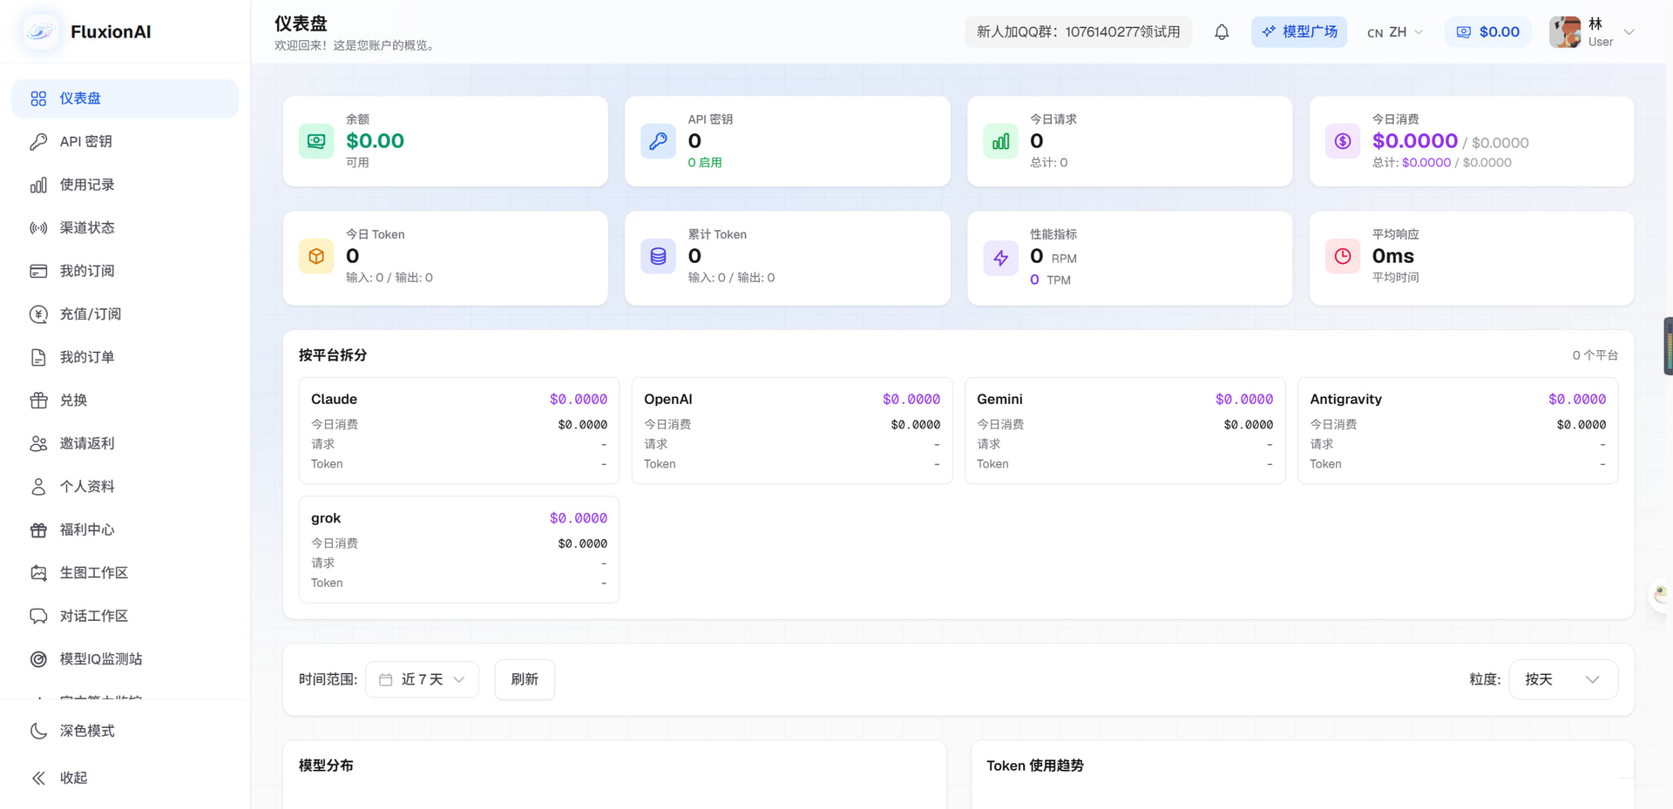Viewport: 1673px width, 809px height.
Task: Expand the user account menu chevron
Action: point(1629,32)
